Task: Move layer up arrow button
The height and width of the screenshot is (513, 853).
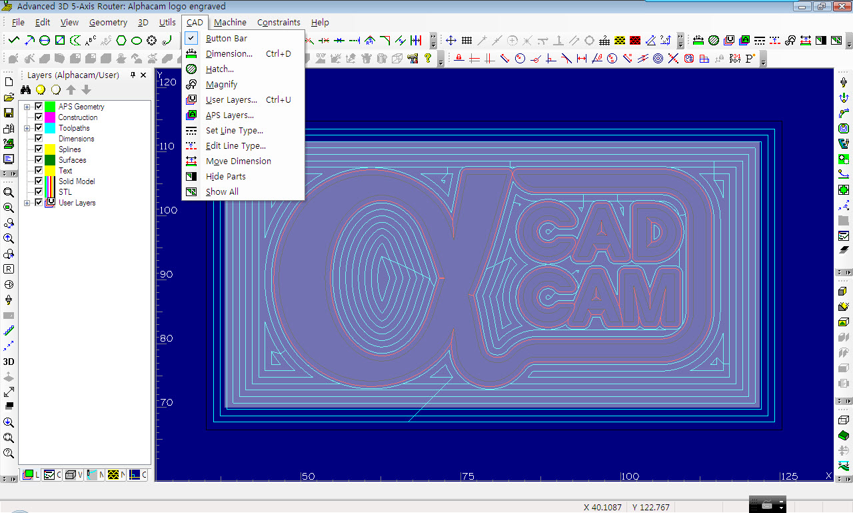Action: [71, 89]
